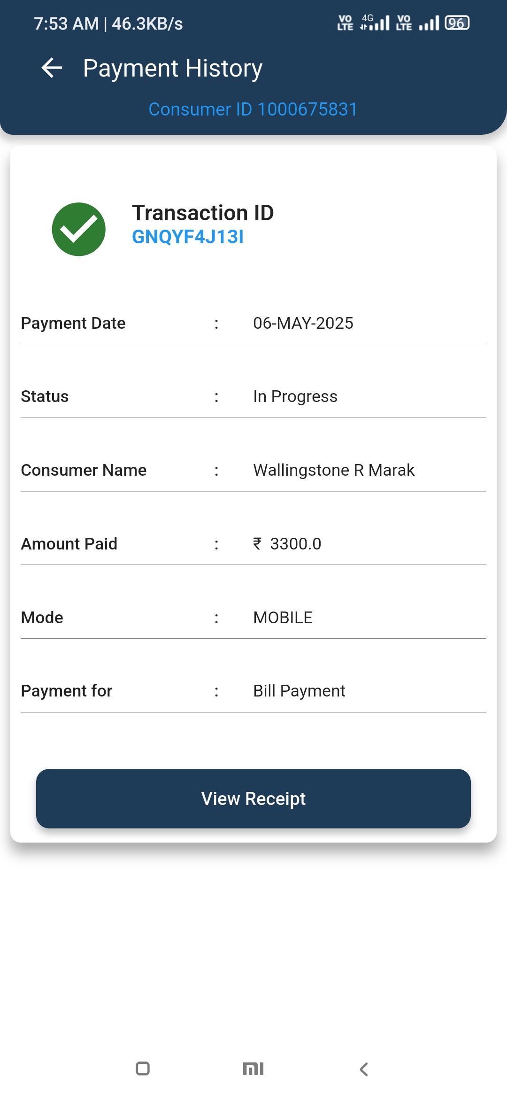
Task: Select the Consumer ID 1000675831 link
Action: [x=253, y=109]
